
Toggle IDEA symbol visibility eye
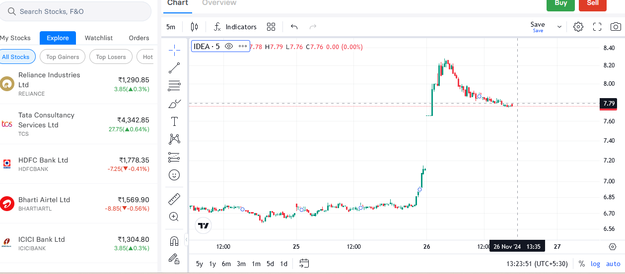click(229, 47)
